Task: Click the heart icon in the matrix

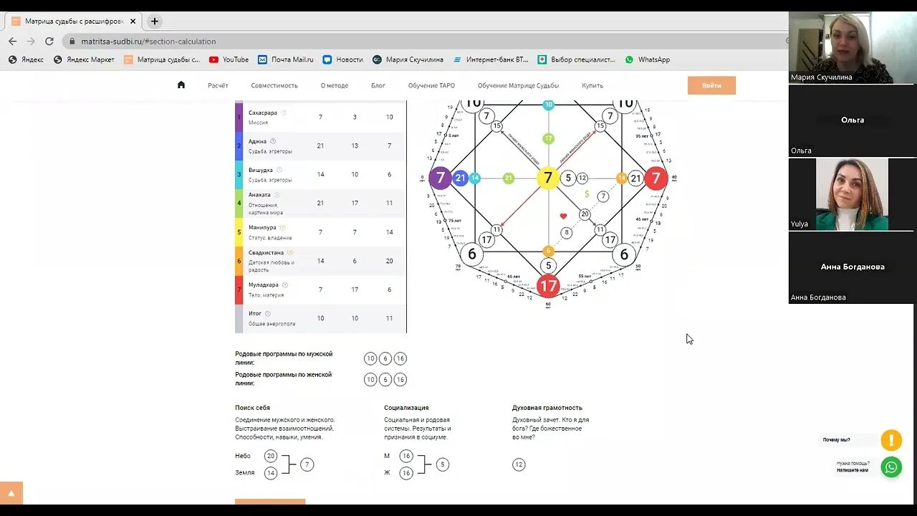Action: [563, 216]
